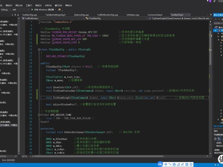
Task: Open the Web 发布活动 tab at bottom
Action: pos(8,160)
